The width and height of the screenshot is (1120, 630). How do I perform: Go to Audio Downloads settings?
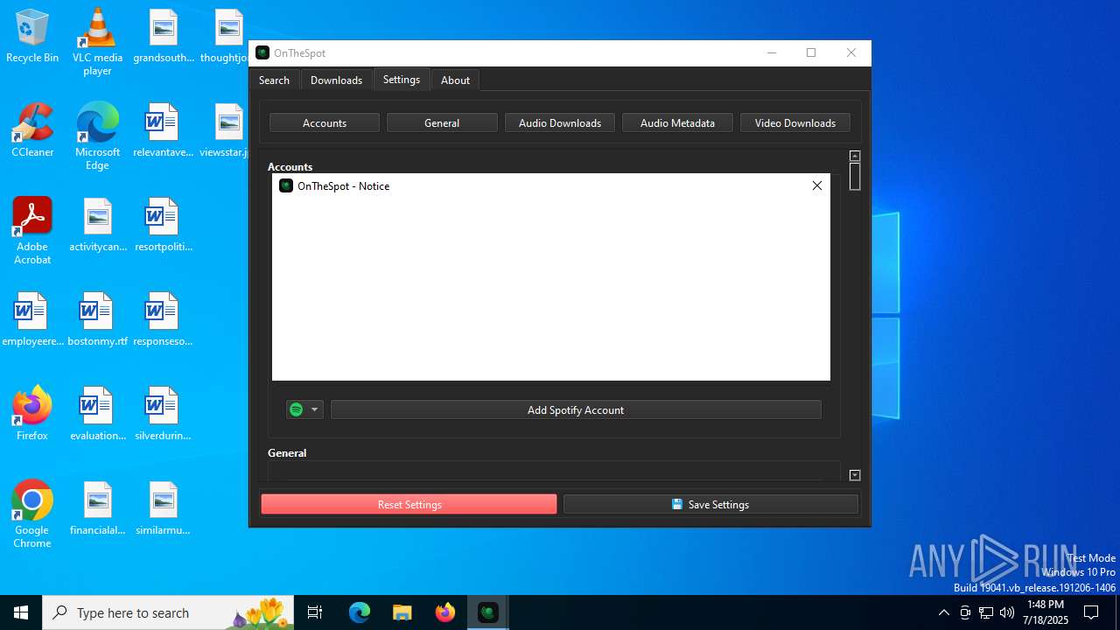[x=560, y=123]
